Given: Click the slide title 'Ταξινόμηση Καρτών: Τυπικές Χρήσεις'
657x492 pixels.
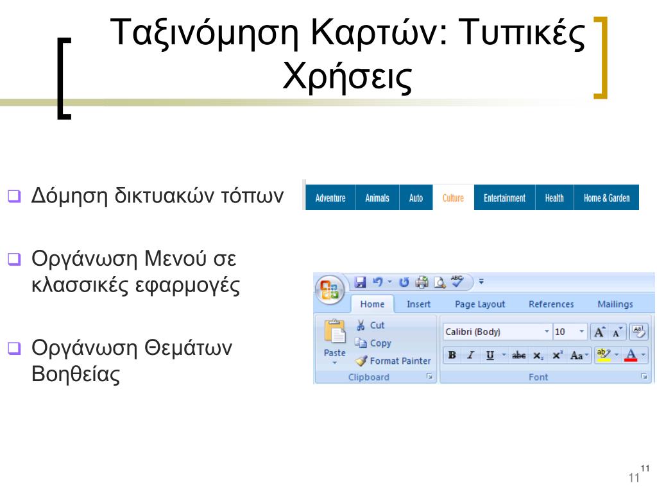Looking at the screenshot, I should [348, 54].
